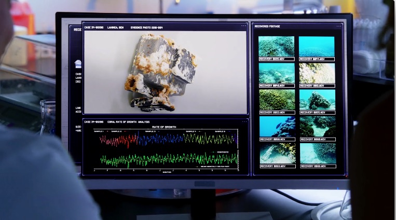Image resolution: width=396 pixels, height=220 pixels.
Task: Open the reef slope thumbnail heading the left footage column
Action: (276, 47)
